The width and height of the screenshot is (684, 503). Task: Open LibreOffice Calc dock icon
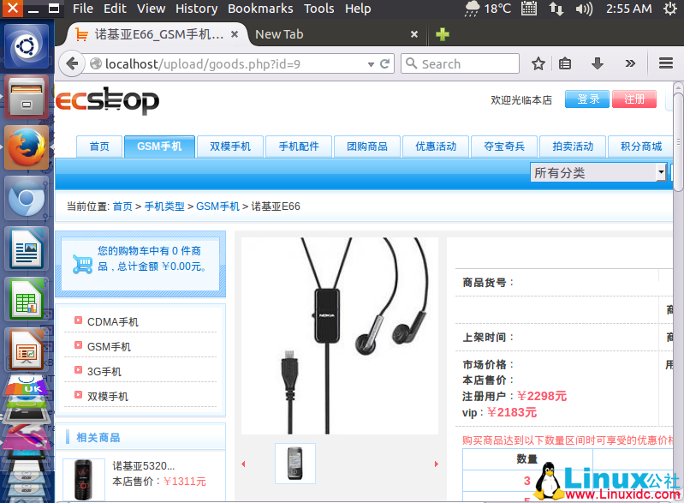[x=27, y=300]
